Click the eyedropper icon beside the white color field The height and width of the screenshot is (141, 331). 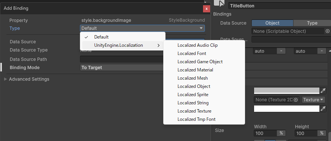323,108
